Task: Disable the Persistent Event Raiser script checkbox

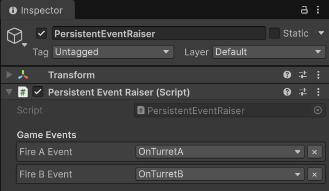Action: point(38,92)
